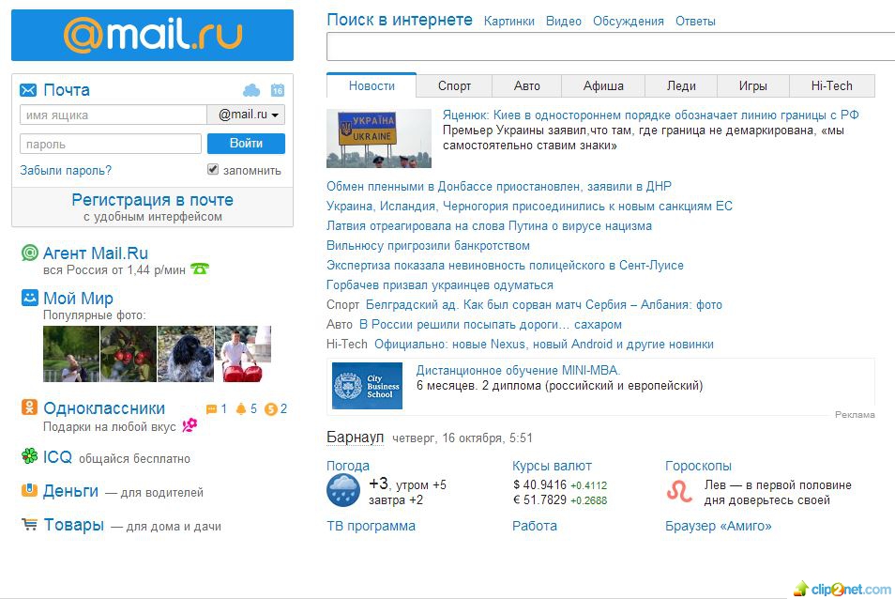Screen dimensions: 895x599
Task: Click the pink flower gift icon
Action: [190, 424]
